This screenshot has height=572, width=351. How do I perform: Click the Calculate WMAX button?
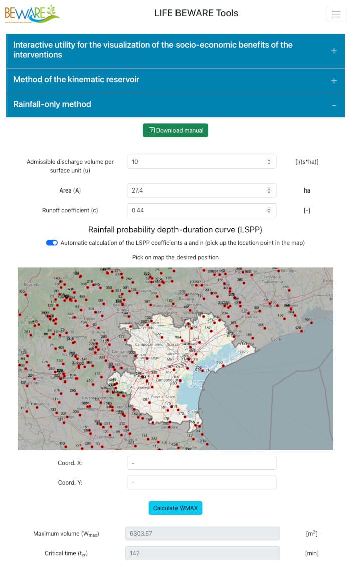(x=175, y=508)
